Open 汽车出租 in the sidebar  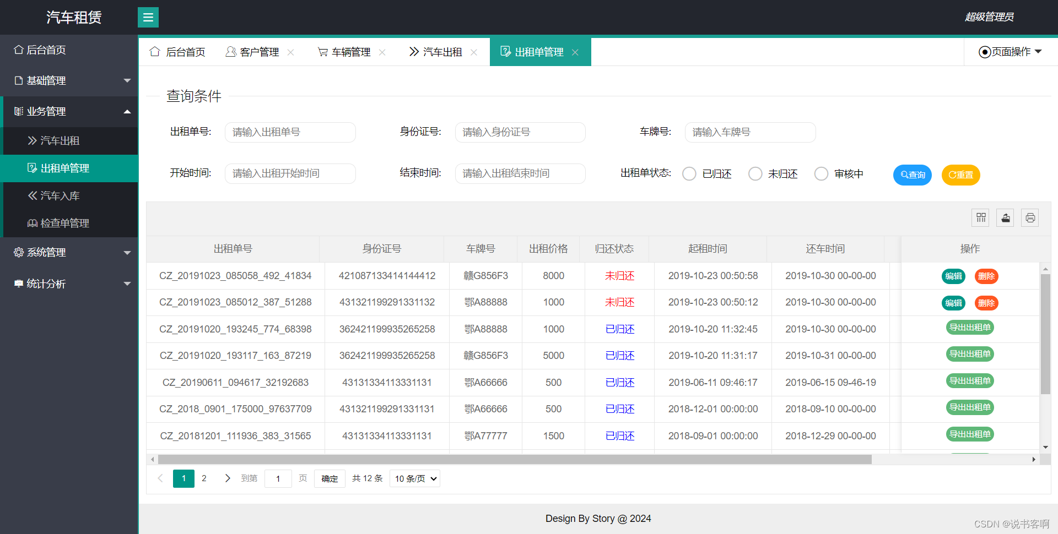(x=70, y=141)
